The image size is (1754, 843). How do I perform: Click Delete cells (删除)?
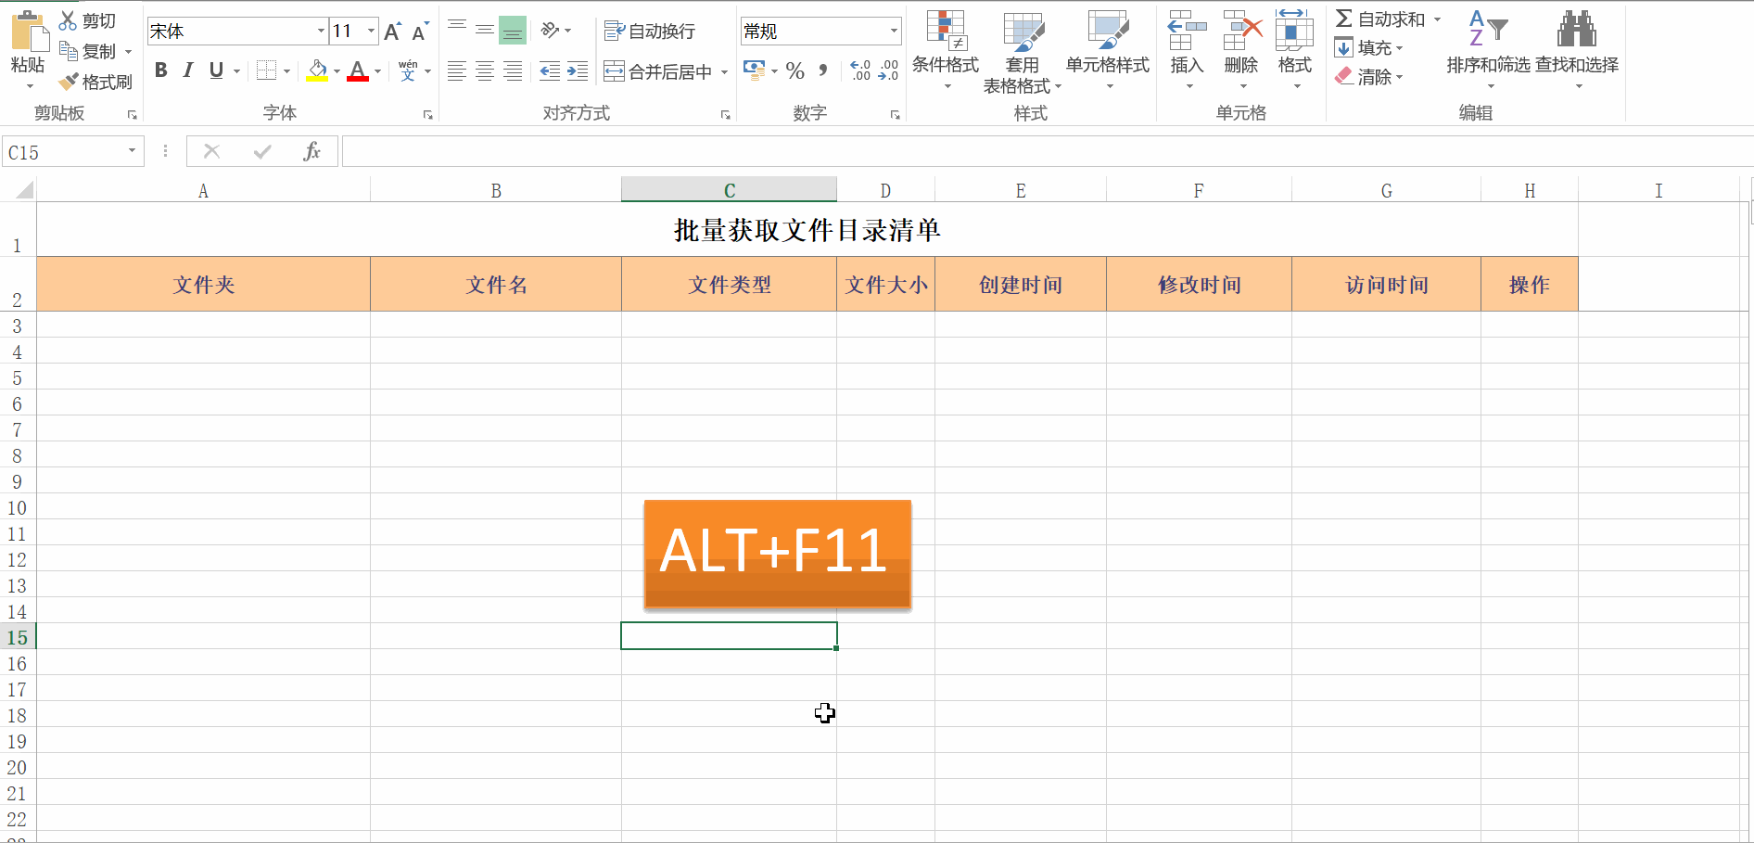1241,50
